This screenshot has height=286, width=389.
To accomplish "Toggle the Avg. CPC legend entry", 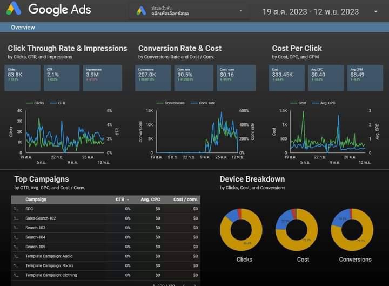I will pyautogui.click(x=324, y=103).
